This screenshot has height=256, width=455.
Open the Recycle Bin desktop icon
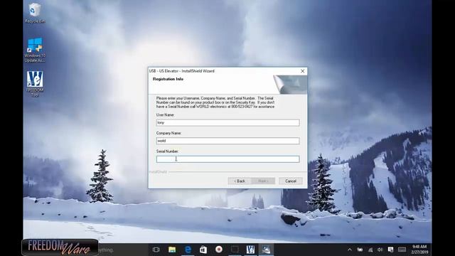click(x=35, y=13)
